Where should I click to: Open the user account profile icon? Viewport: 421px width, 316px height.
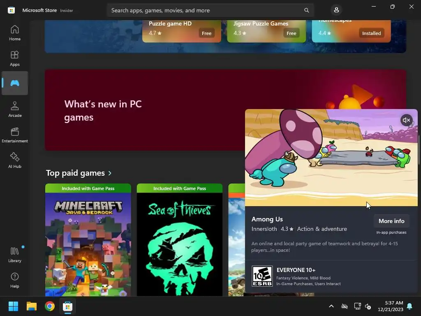(336, 10)
